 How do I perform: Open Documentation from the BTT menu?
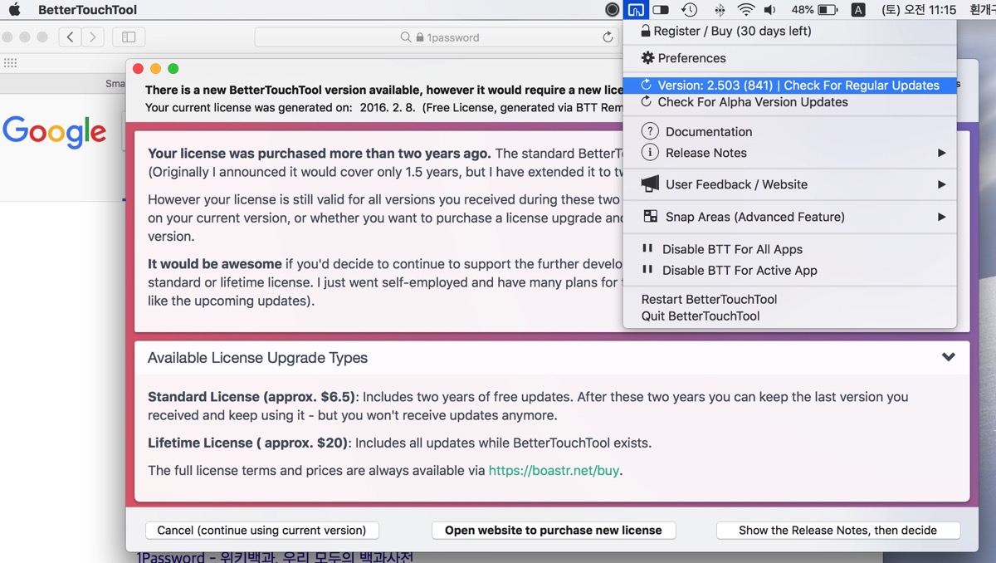789,131
